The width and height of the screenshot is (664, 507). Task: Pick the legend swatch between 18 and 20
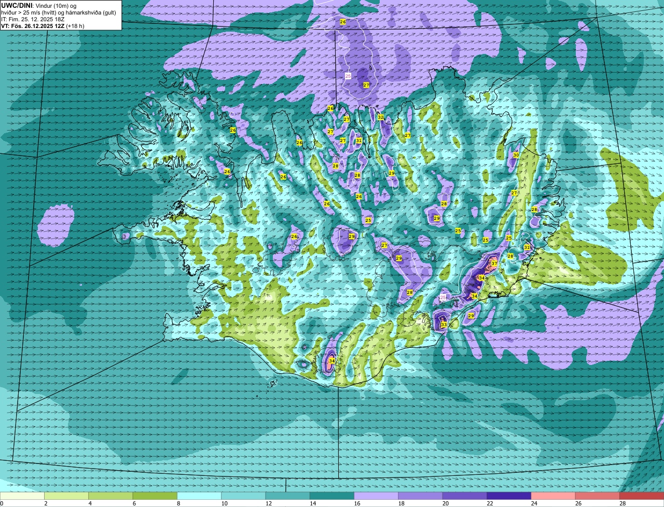pos(421,496)
